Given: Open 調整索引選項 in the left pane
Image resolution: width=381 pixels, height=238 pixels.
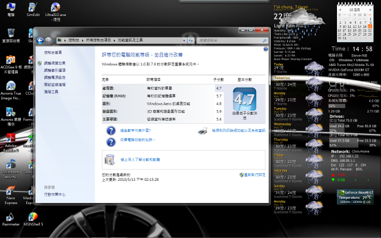Looking at the screenshot, I should (x=55, y=70).
